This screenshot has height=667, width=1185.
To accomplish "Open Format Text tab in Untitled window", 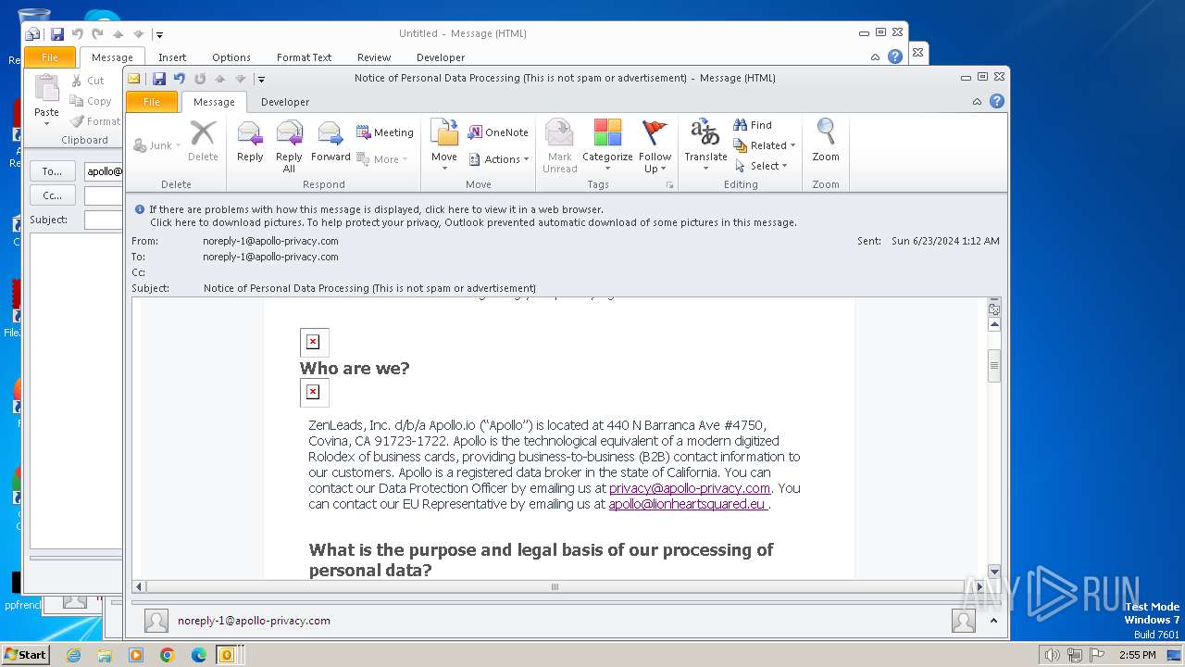I will tap(304, 57).
